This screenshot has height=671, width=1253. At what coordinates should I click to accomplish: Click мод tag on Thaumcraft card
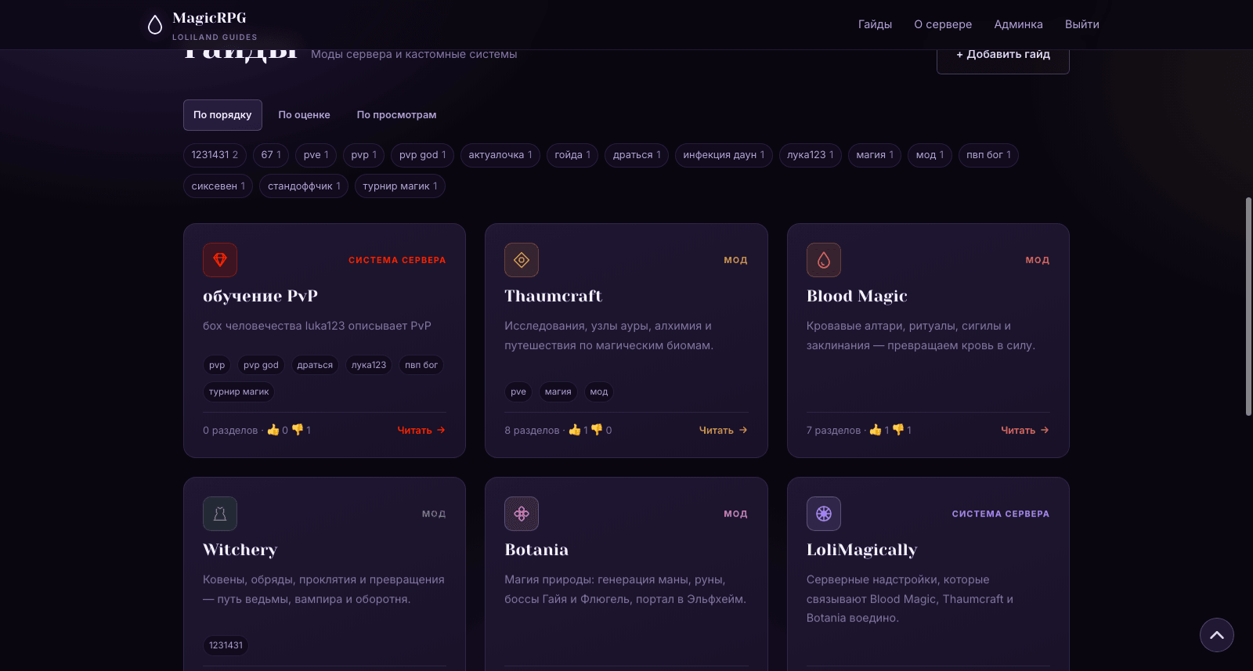click(x=599, y=391)
